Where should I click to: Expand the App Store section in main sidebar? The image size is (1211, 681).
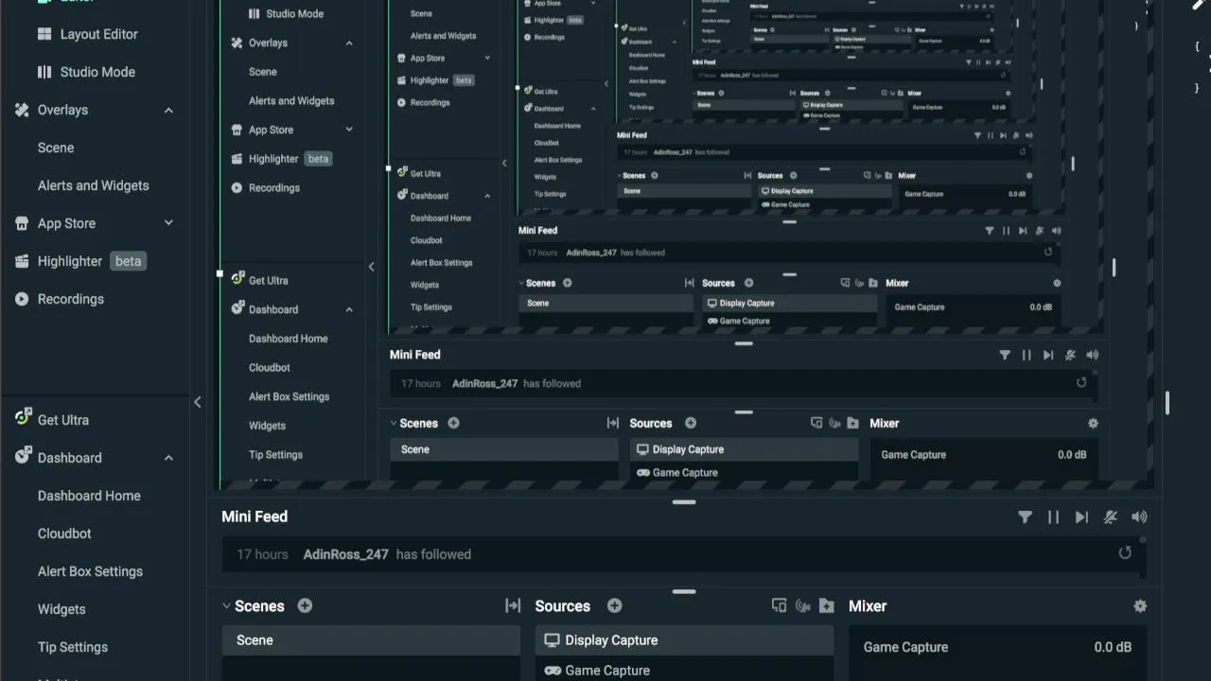tap(168, 223)
